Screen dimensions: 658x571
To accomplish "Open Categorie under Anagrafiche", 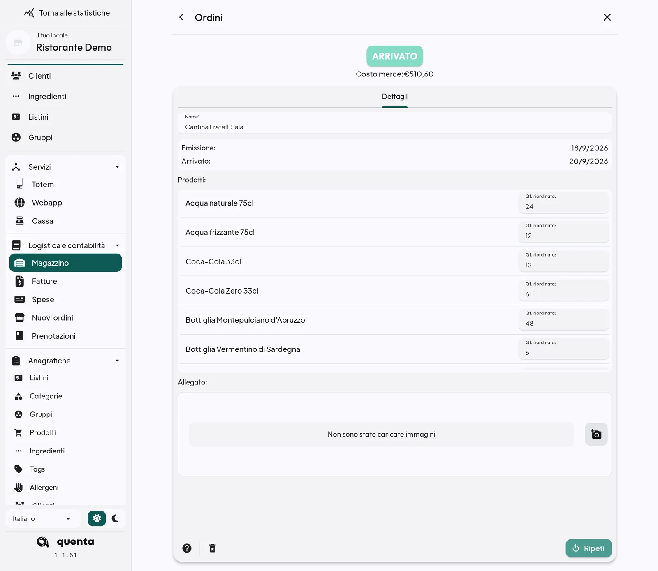I will [x=66, y=396].
